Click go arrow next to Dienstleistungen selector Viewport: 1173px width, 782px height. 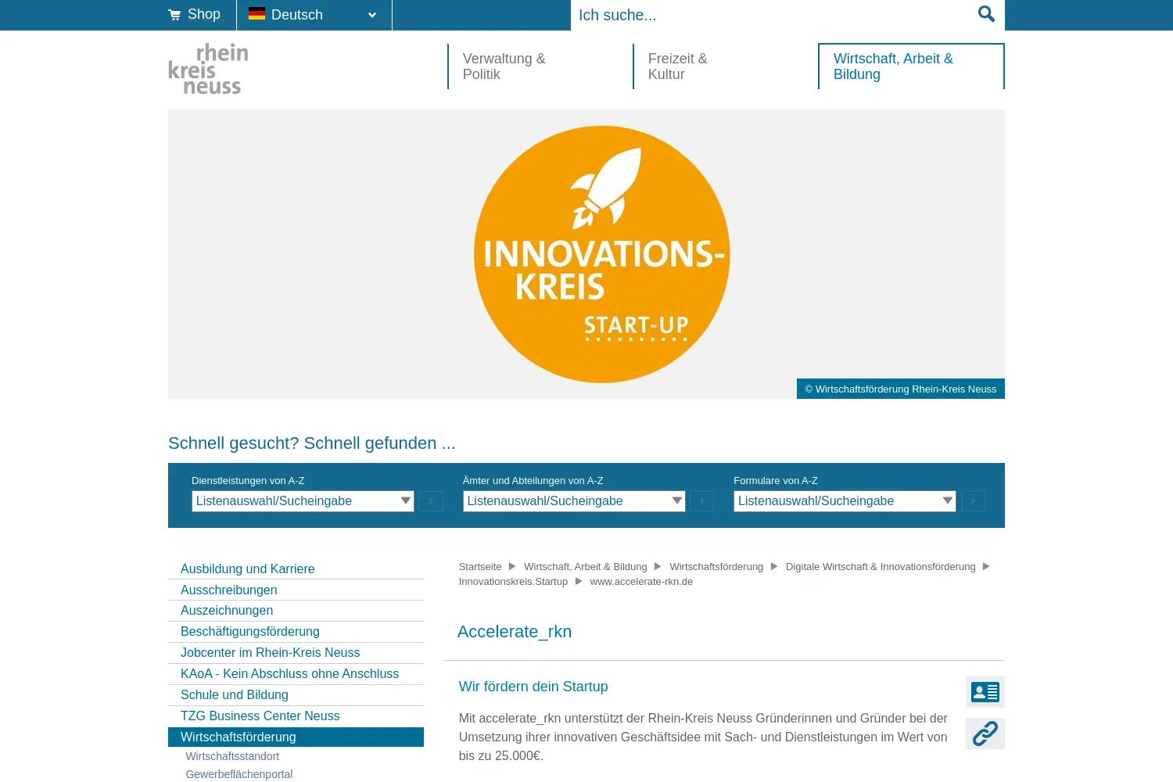tap(431, 501)
